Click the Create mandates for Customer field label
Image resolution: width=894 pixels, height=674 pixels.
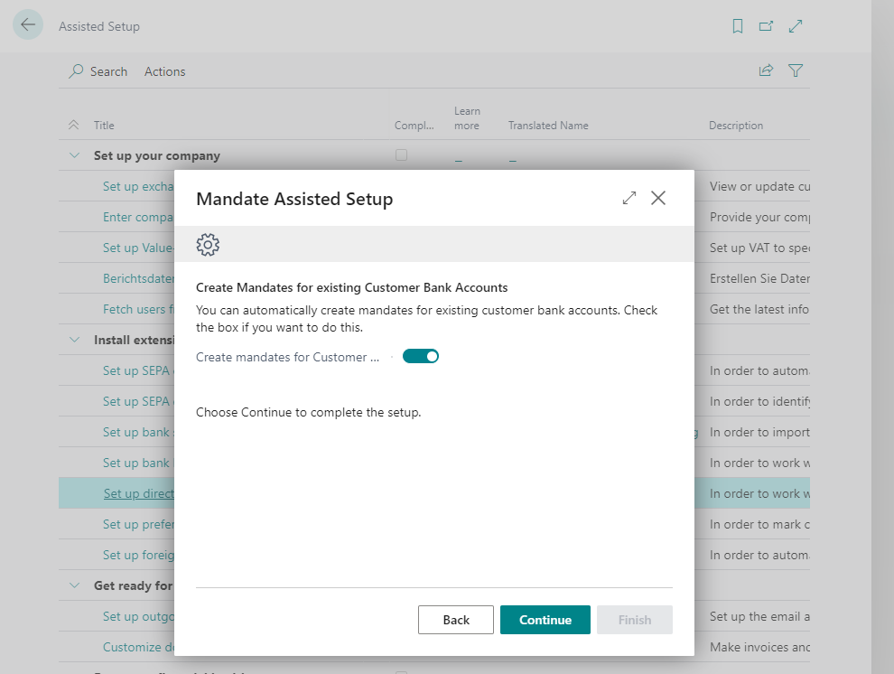point(287,357)
